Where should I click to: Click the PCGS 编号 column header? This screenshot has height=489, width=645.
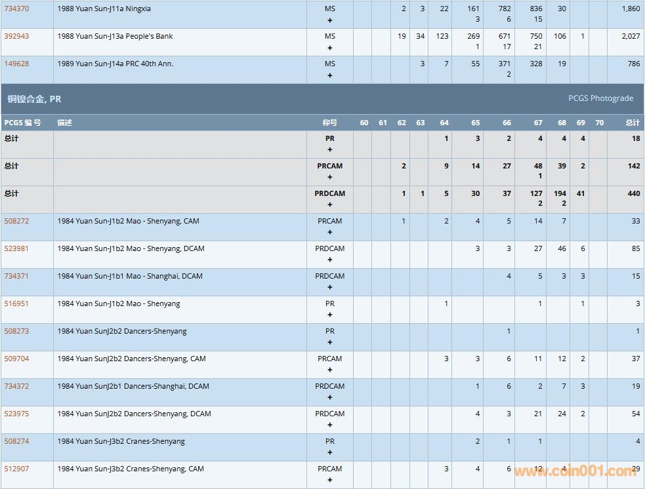coord(22,123)
